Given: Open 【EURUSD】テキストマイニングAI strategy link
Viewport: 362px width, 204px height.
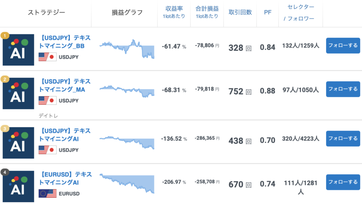Looking at the screenshot, I should coord(65,179).
